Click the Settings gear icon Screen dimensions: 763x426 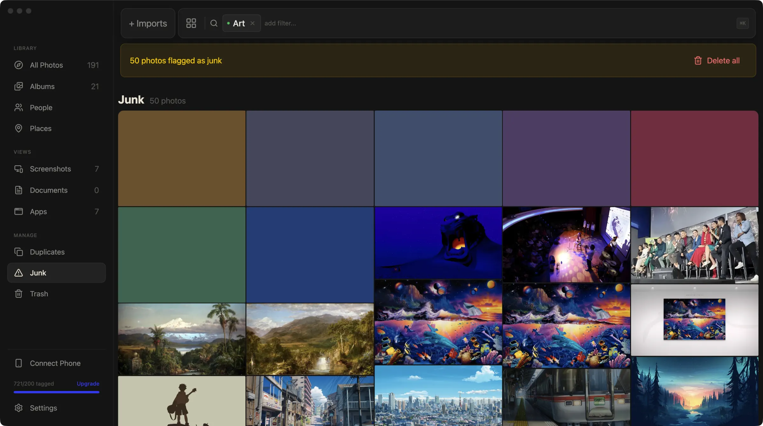point(19,408)
